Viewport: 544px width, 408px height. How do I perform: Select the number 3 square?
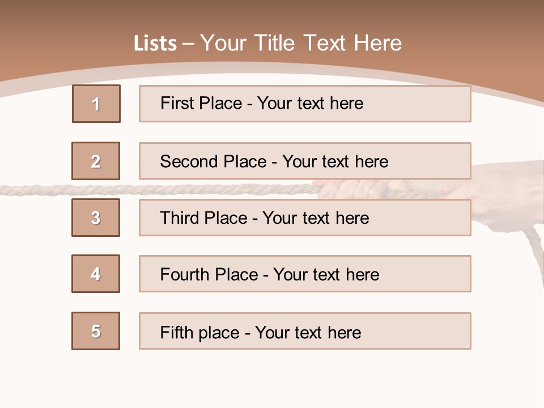tap(96, 218)
